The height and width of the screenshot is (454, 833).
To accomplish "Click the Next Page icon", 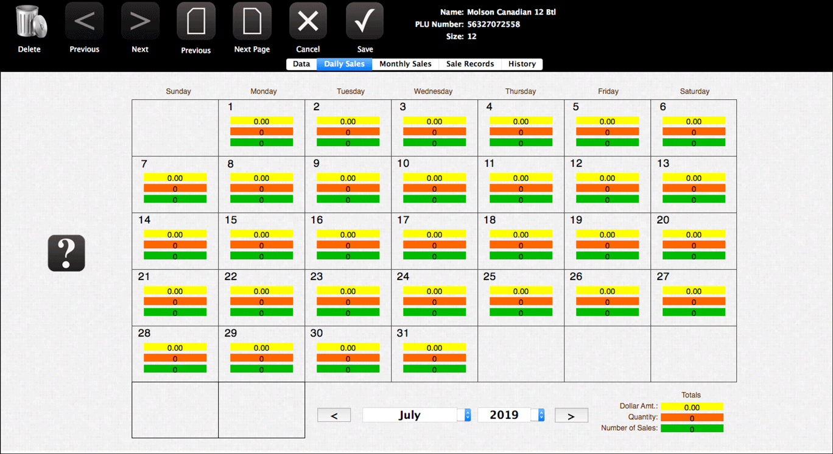I will click(251, 22).
